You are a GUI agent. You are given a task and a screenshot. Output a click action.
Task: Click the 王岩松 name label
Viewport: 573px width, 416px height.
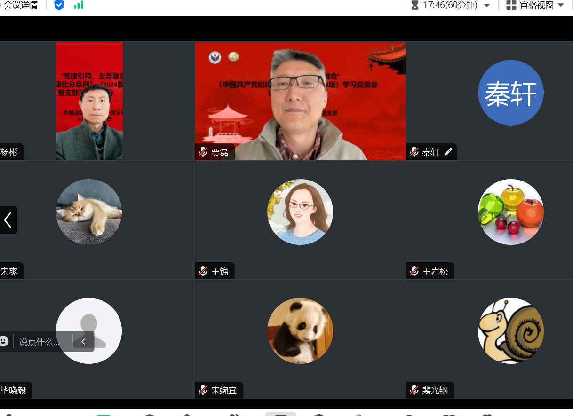point(435,271)
